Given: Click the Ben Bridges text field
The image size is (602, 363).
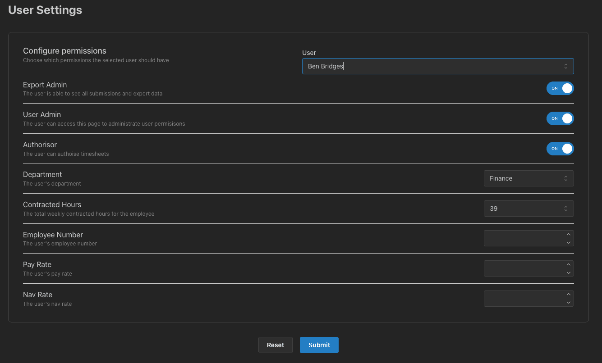Looking at the screenshot, I should pyautogui.click(x=406, y=66).
